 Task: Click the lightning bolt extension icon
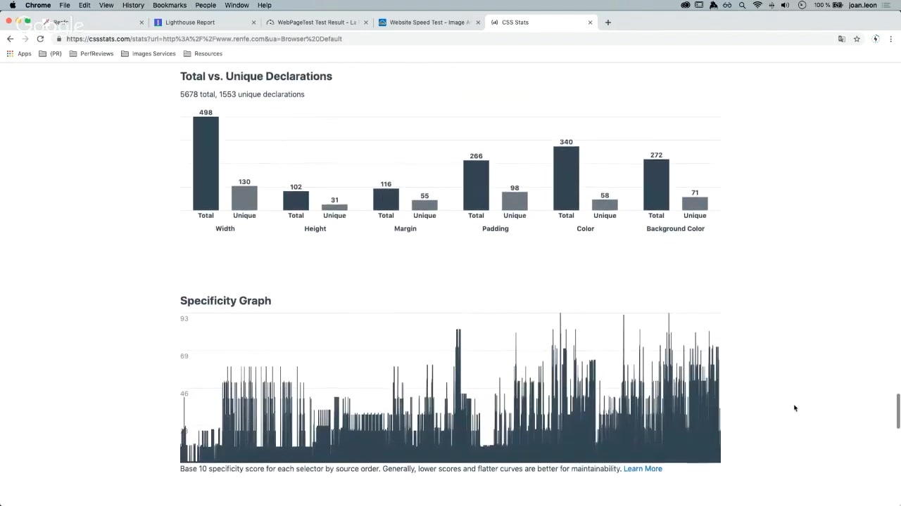876,39
